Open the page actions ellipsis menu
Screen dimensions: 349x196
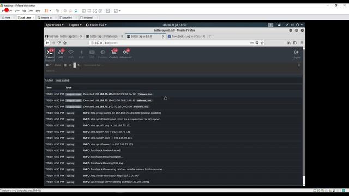252,43
